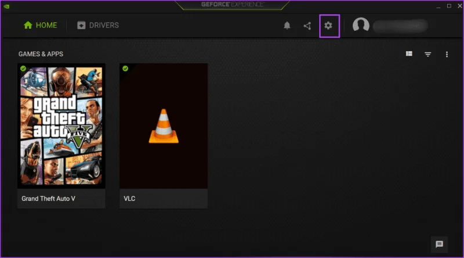Open the user profile avatar
The width and height of the screenshot is (464, 258).
point(361,25)
